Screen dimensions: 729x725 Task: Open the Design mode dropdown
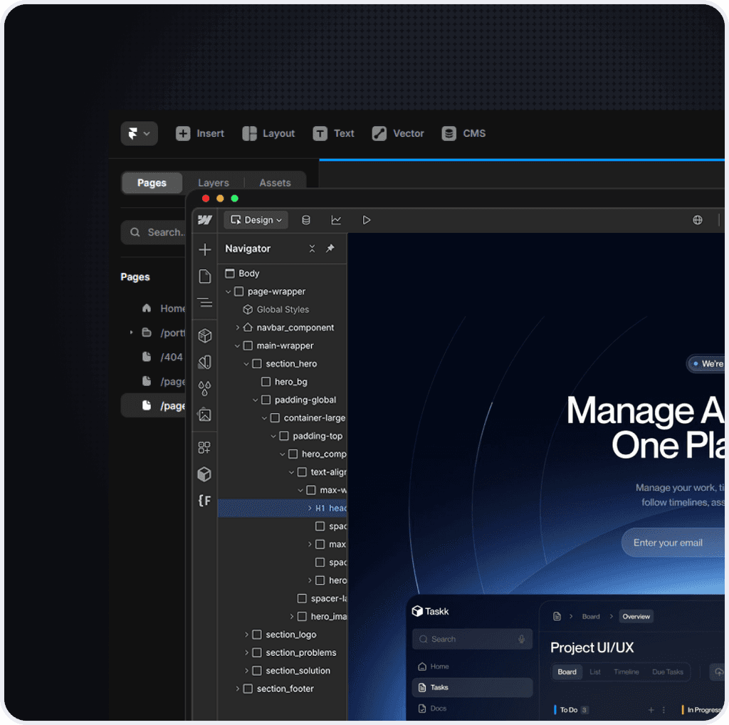click(256, 220)
